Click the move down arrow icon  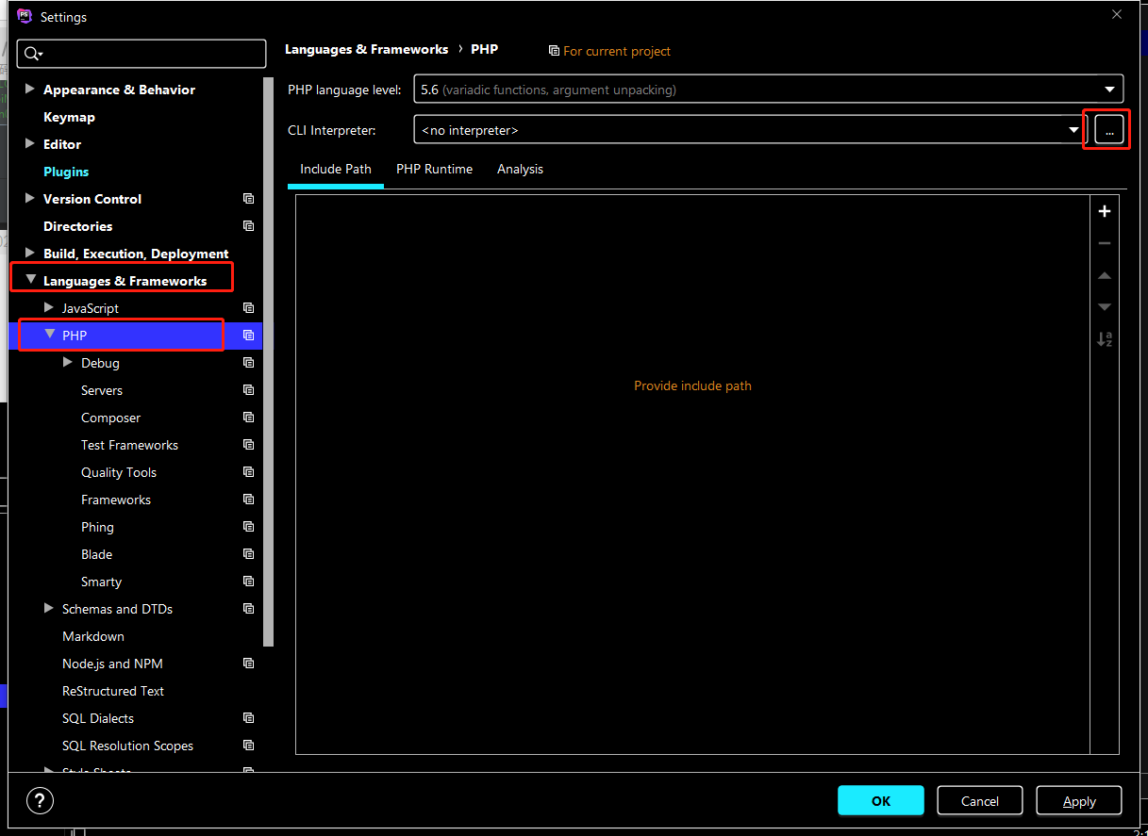pyautogui.click(x=1105, y=307)
